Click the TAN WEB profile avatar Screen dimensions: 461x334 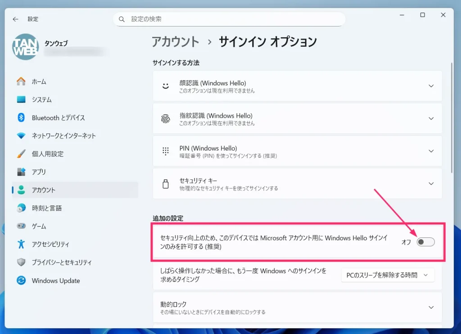pyautogui.click(x=26, y=47)
